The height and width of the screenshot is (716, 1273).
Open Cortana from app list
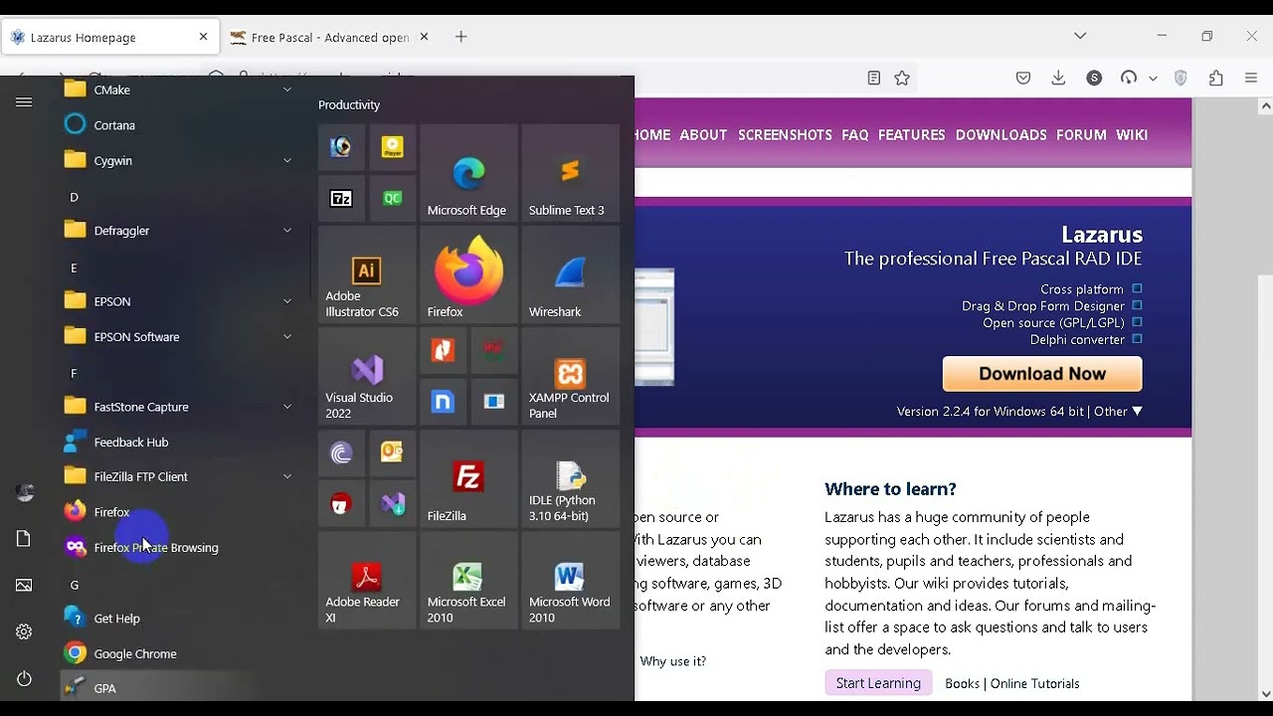click(x=179, y=125)
